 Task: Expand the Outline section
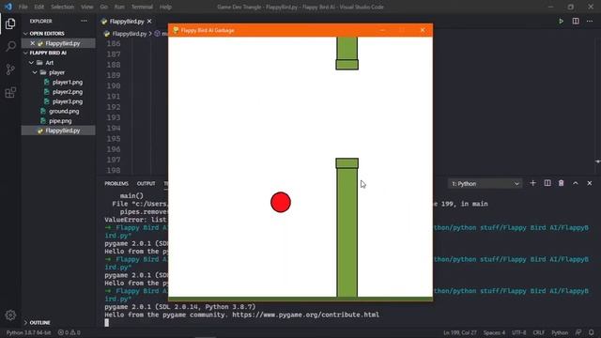pyautogui.click(x=37, y=322)
